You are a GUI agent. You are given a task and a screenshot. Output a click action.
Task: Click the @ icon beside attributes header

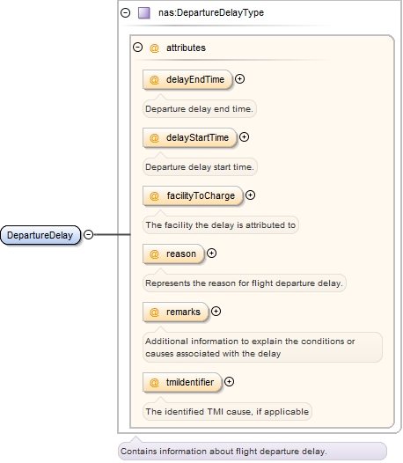pyautogui.click(x=154, y=48)
